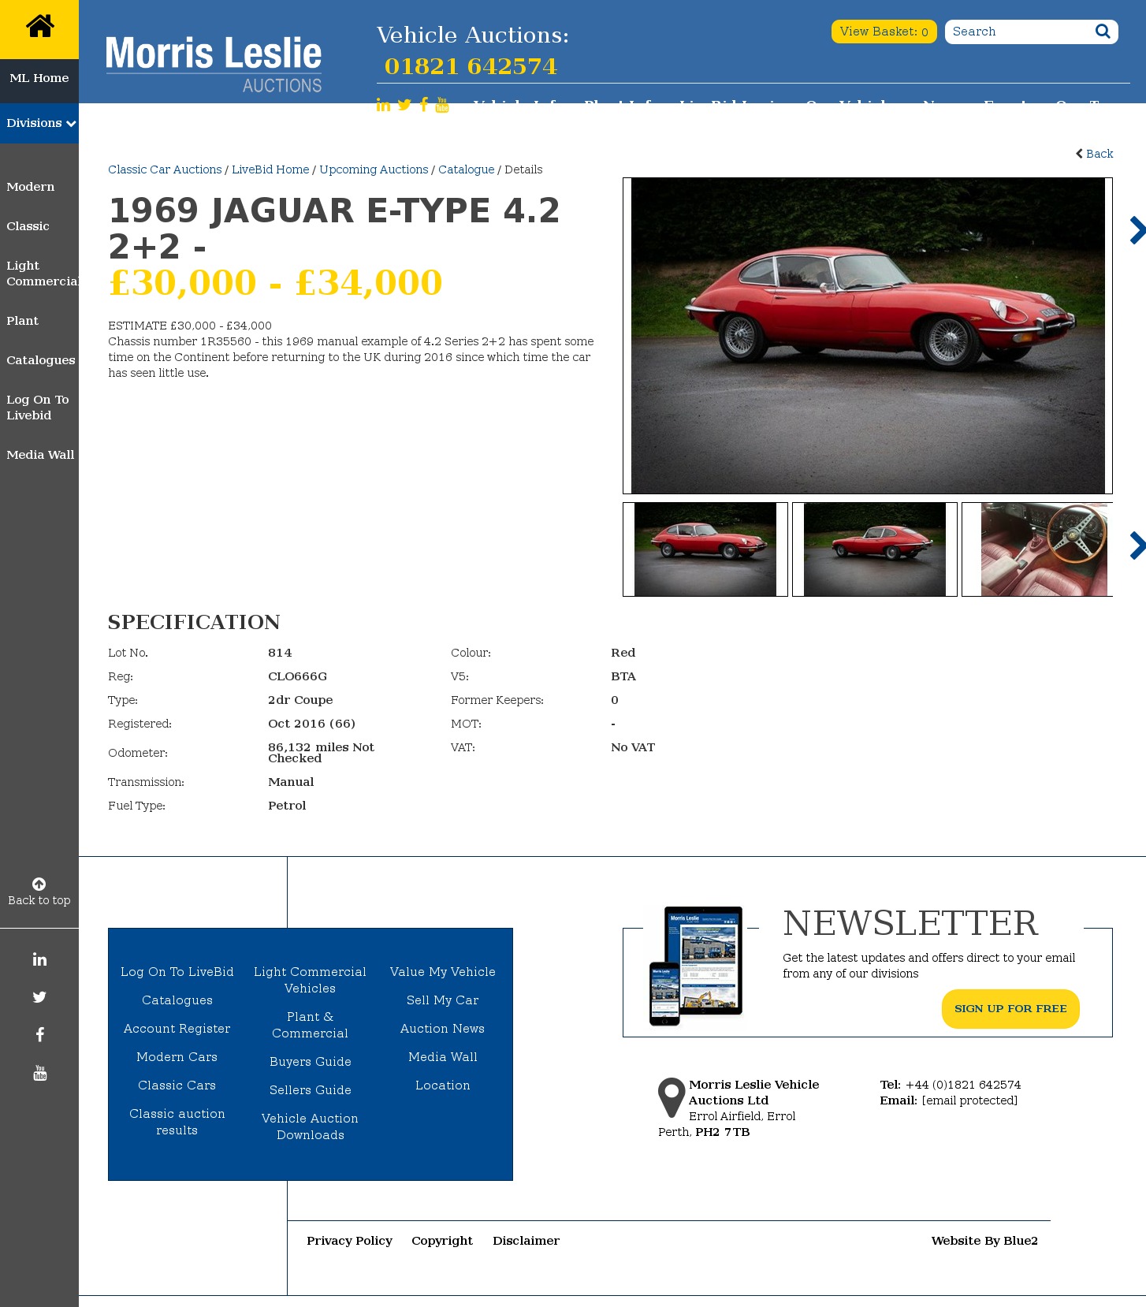The height and width of the screenshot is (1307, 1146).
Task: Click the main red Jaguar photo
Action: [x=868, y=336]
